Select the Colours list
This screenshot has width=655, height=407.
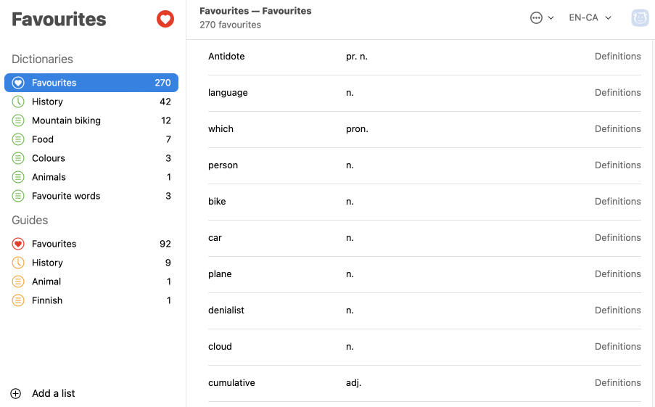91,158
